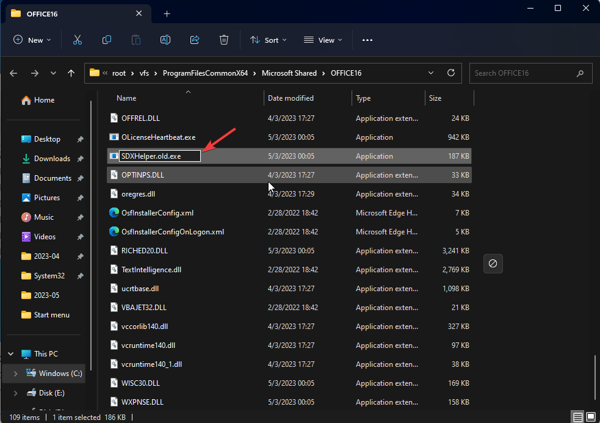Go up one folder level
600x423 pixels.
click(71, 73)
